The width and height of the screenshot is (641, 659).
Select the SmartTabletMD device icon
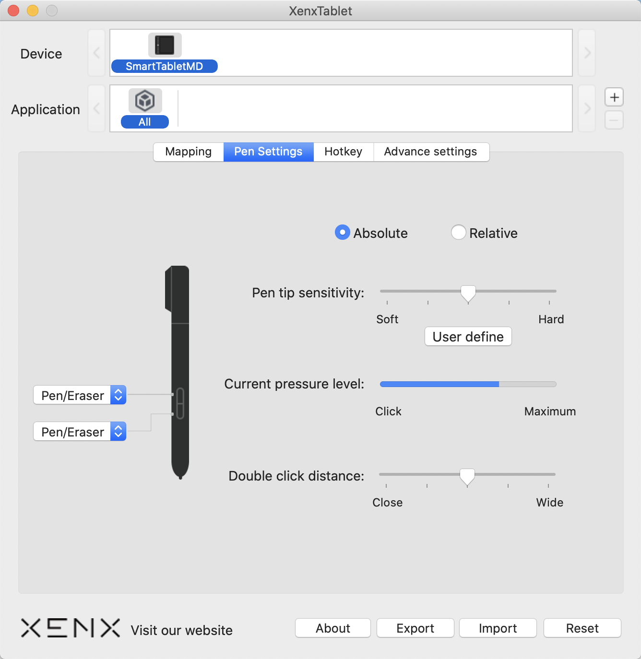click(165, 46)
